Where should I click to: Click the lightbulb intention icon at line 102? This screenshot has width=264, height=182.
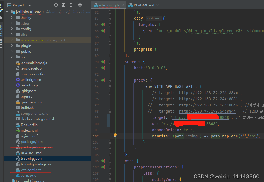115,136
